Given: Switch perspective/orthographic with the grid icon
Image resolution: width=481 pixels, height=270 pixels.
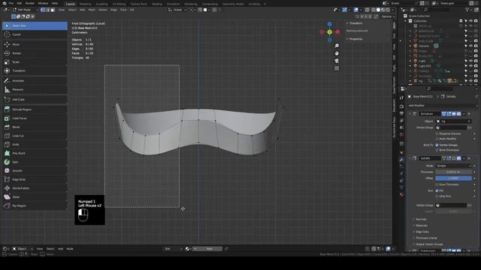Looking at the screenshot, I should tap(337, 68).
